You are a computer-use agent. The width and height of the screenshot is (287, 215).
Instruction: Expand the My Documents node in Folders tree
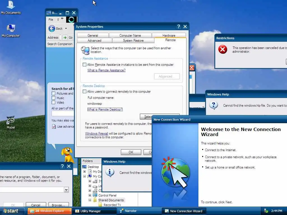click(84, 172)
